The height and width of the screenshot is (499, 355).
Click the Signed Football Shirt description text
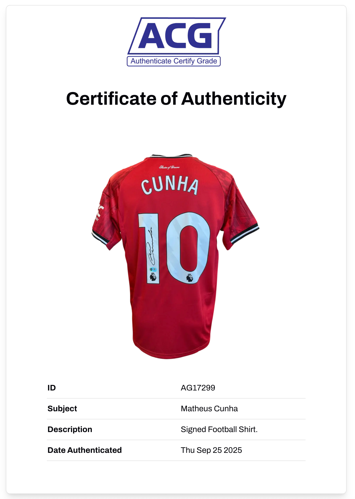click(219, 429)
